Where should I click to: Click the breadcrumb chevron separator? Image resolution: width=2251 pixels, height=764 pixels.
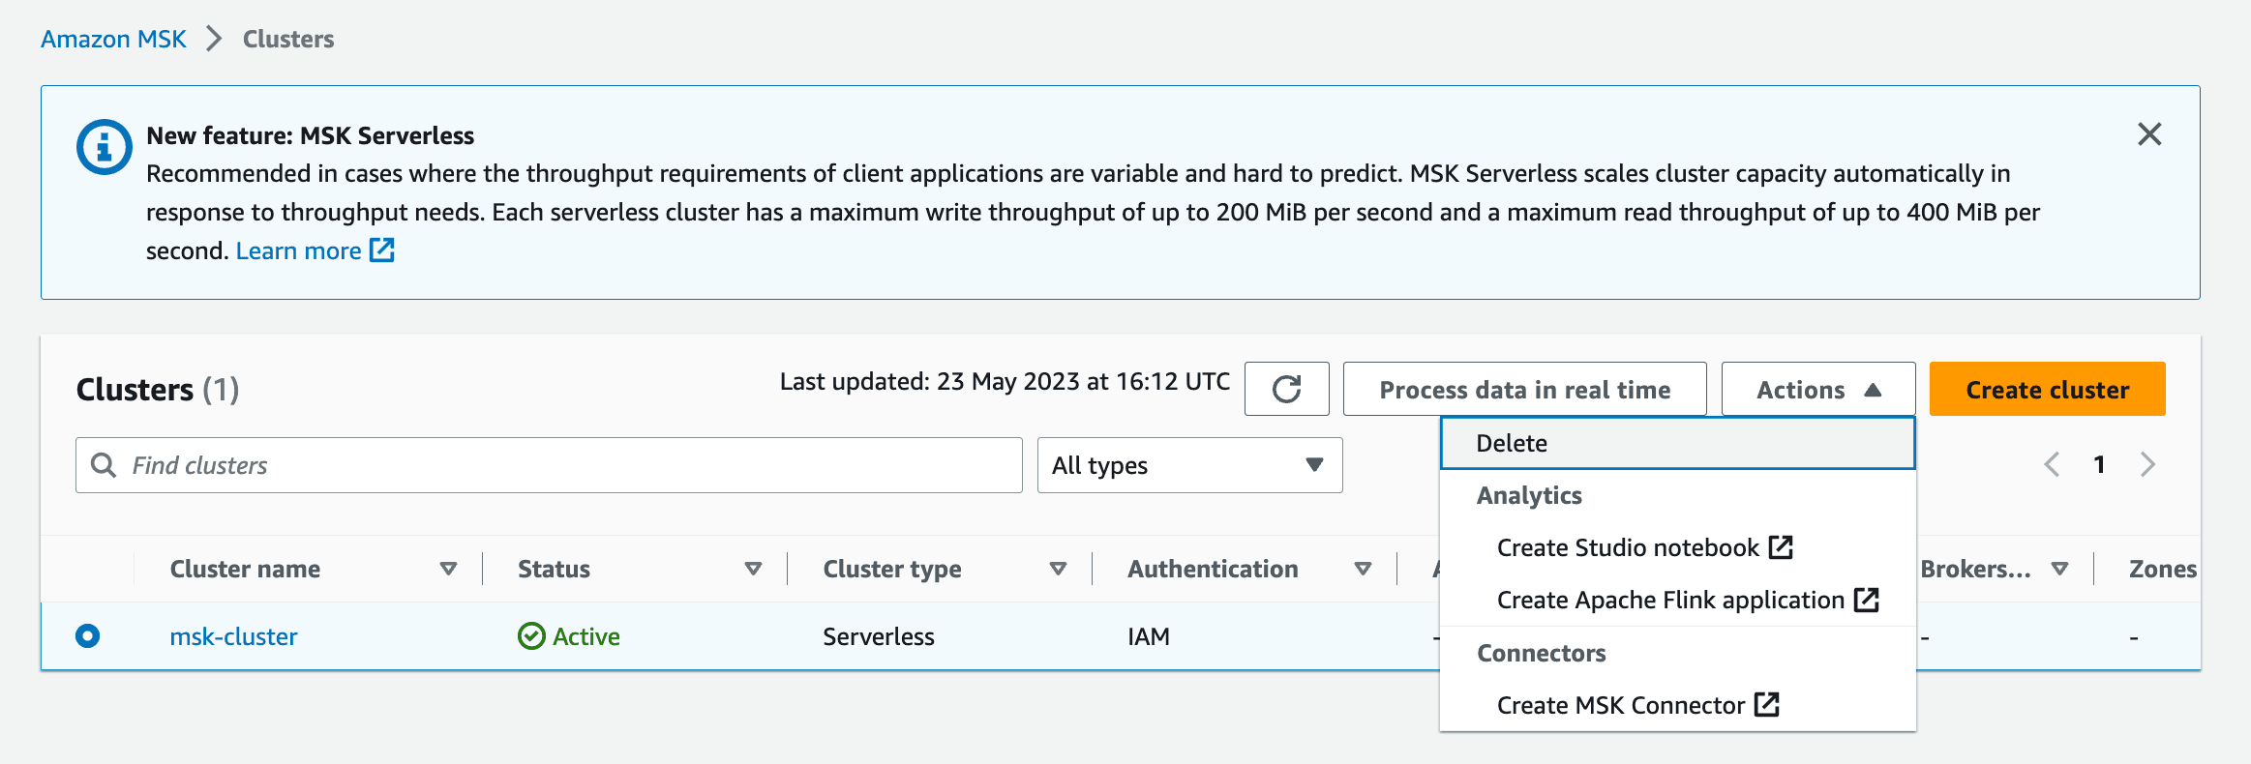(214, 39)
